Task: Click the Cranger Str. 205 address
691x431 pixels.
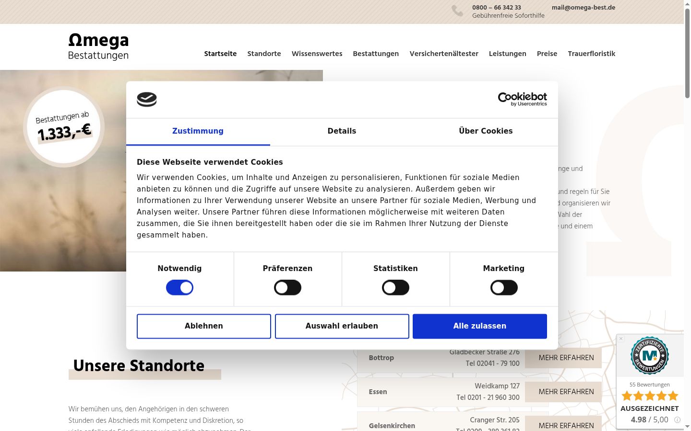Action: pos(495,420)
